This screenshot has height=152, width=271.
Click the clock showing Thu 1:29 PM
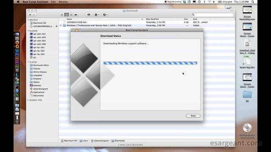[241, 2]
